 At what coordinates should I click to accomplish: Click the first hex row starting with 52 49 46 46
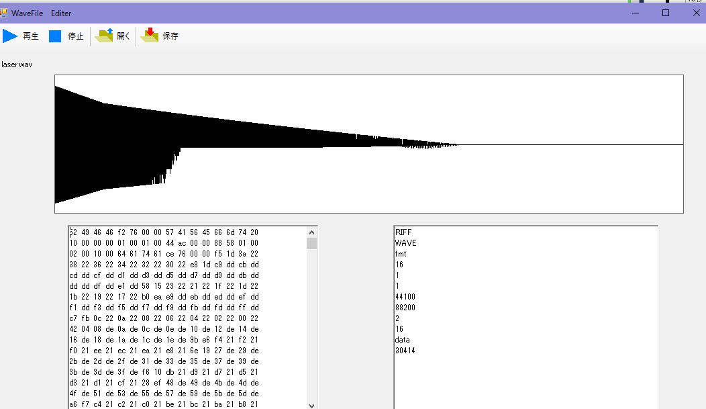click(164, 232)
